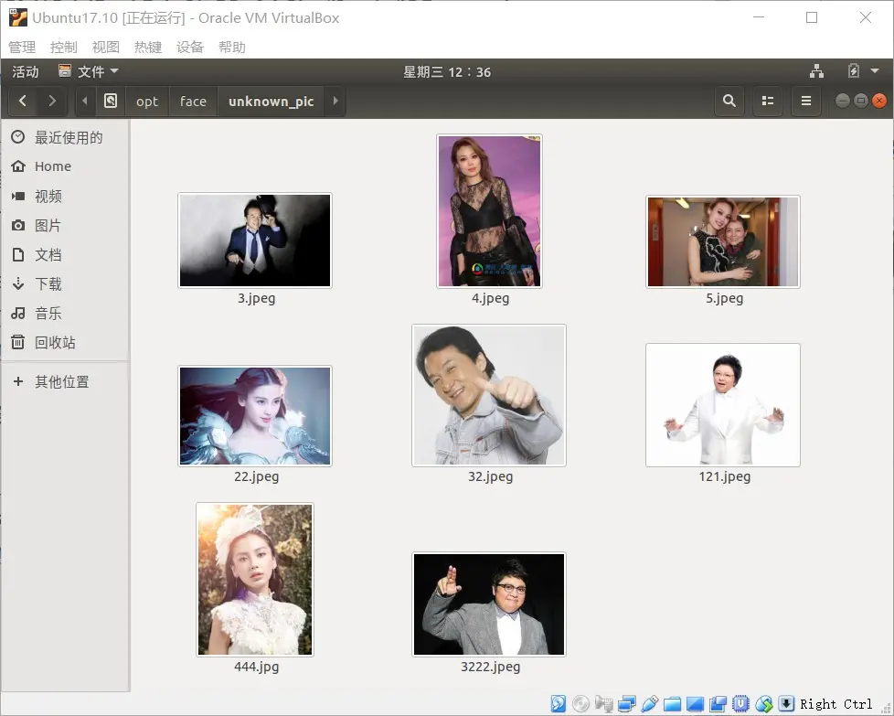The height and width of the screenshot is (716, 894).
Task: Click the VirtualBox hard disk status icon
Action: point(559,704)
